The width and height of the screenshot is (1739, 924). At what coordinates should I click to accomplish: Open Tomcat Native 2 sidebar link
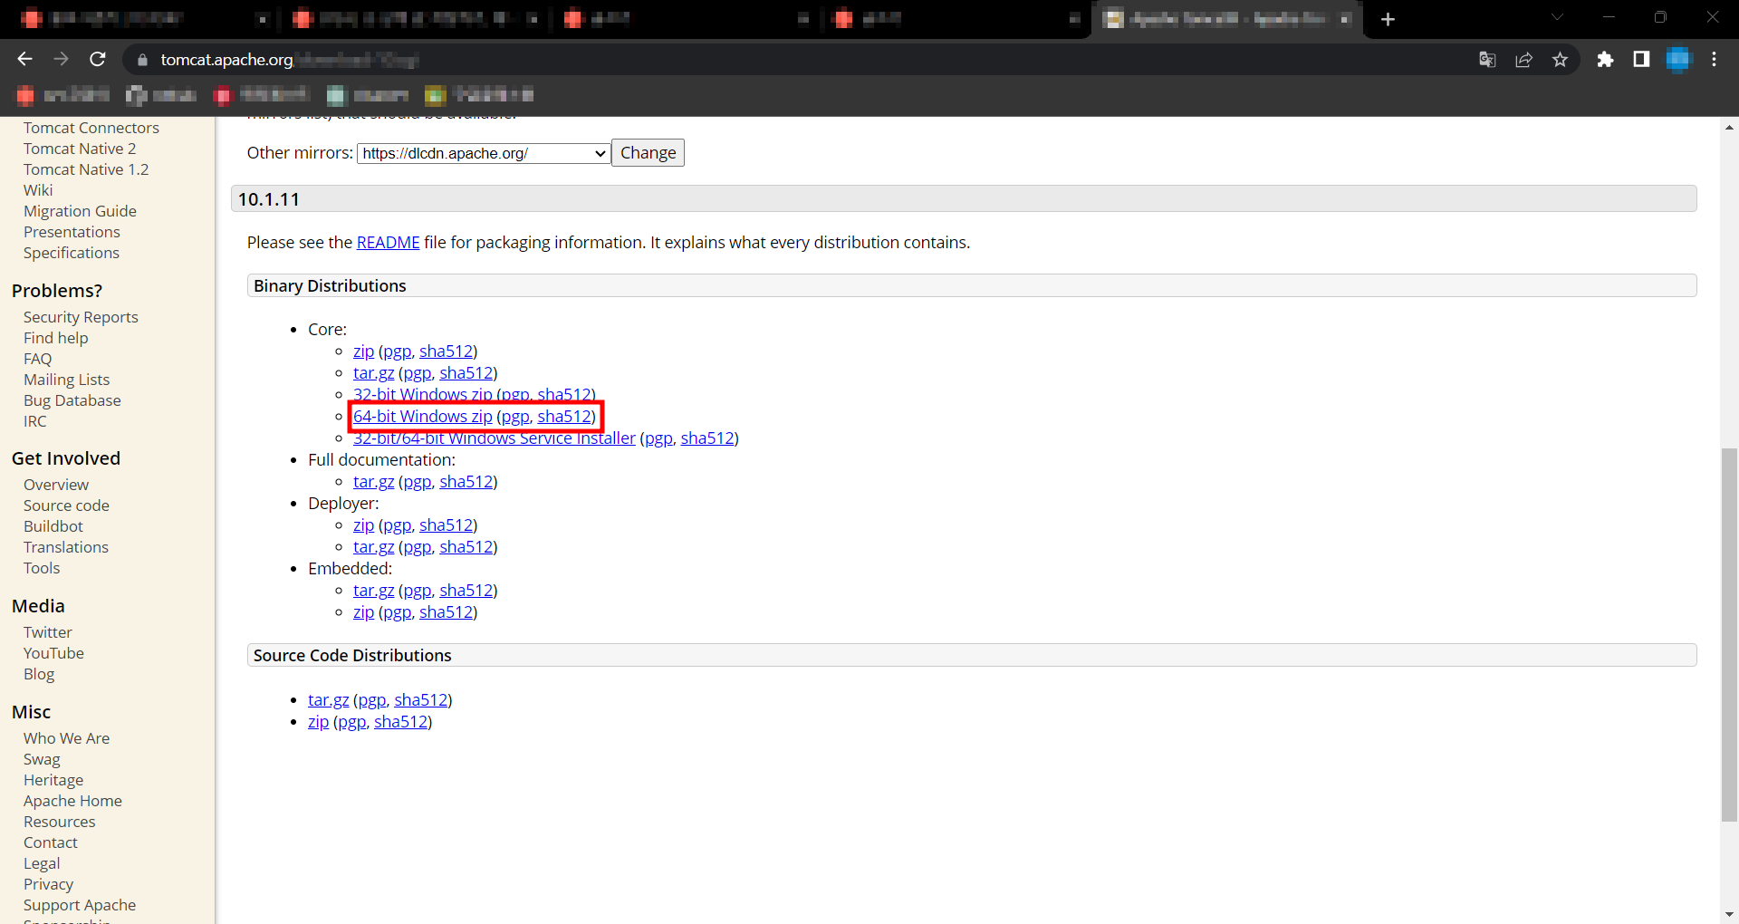click(x=80, y=149)
